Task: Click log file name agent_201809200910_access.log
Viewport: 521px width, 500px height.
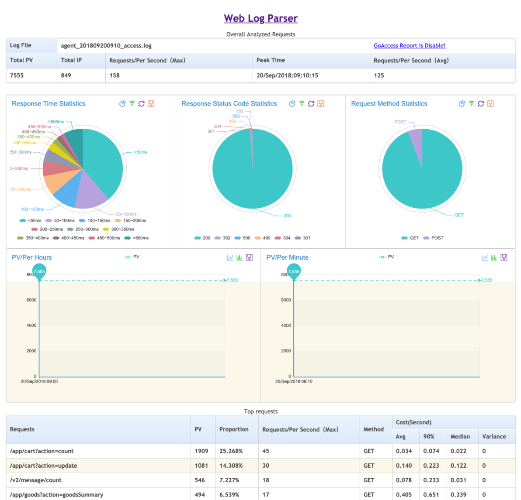Action: coord(106,45)
